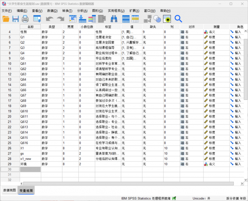
Task: Click the scale ruler icon in row Q1
Action: click(x=206, y=37)
